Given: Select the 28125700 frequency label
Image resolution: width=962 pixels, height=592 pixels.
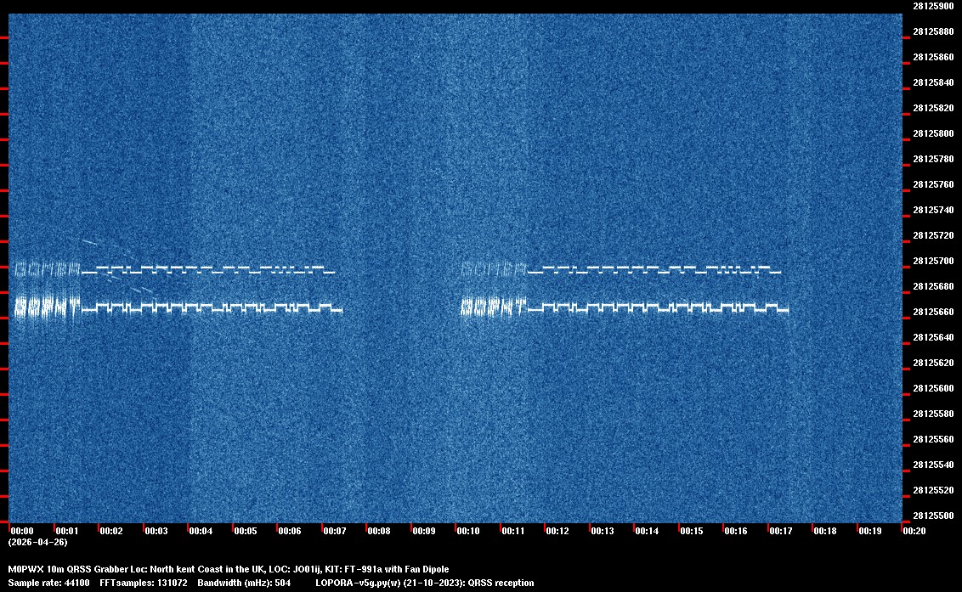Looking at the screenshot, I should [933, 261].
